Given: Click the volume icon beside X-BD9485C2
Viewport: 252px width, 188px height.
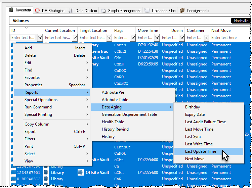Looking at the screenshot, I should [13, 179].
